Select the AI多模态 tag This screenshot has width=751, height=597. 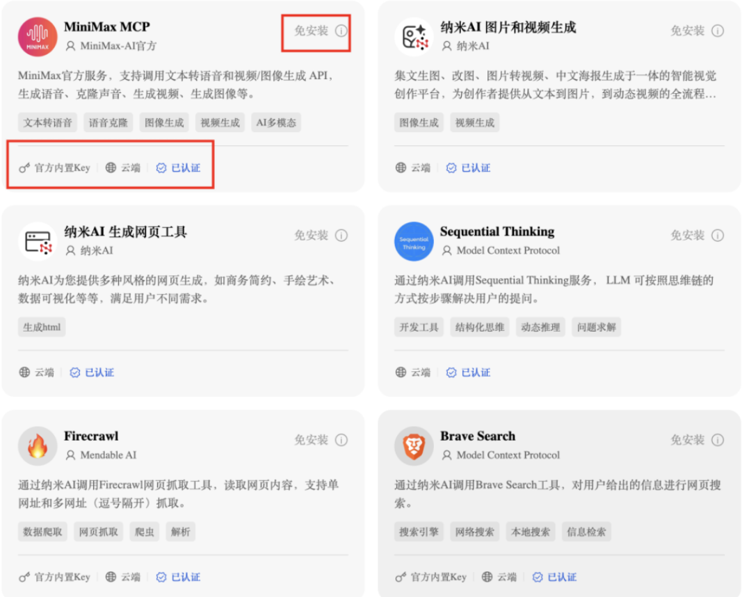coord(276,122)
